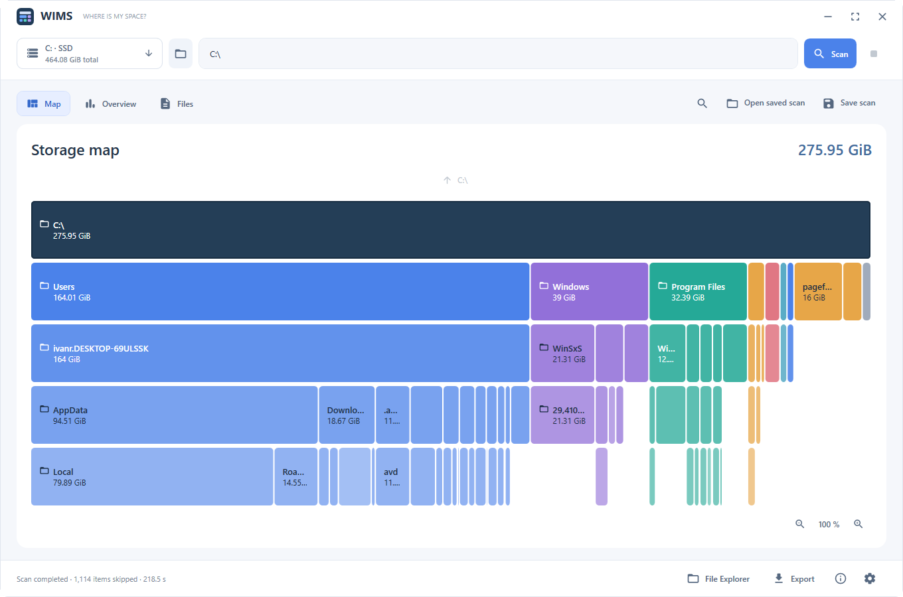This screenshot has width=903, height=597.
Task: Select the Roaming 14.55 GiB block
Action: tap(296, 477)
